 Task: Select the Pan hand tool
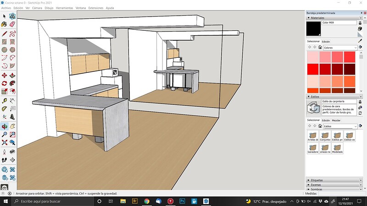(12, 126)
